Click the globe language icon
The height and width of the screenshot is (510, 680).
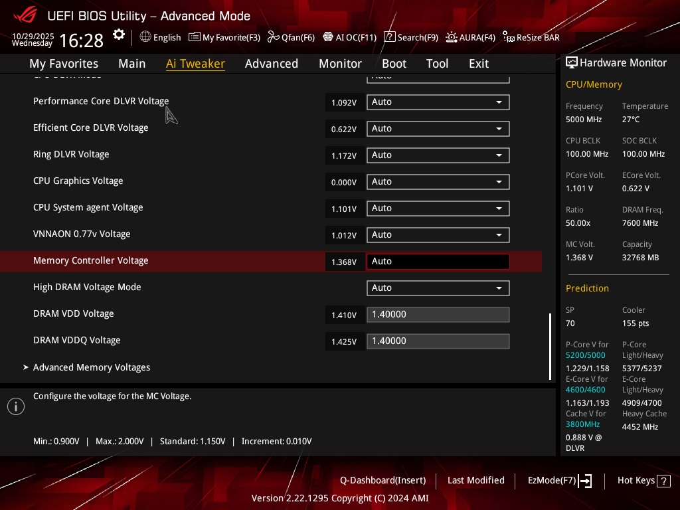(145, 37)
